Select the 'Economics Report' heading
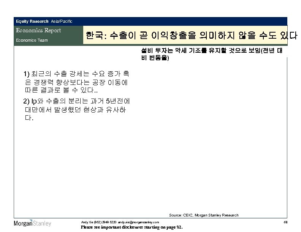This screenshot has width=301, height=232. [x=38, y=30]
